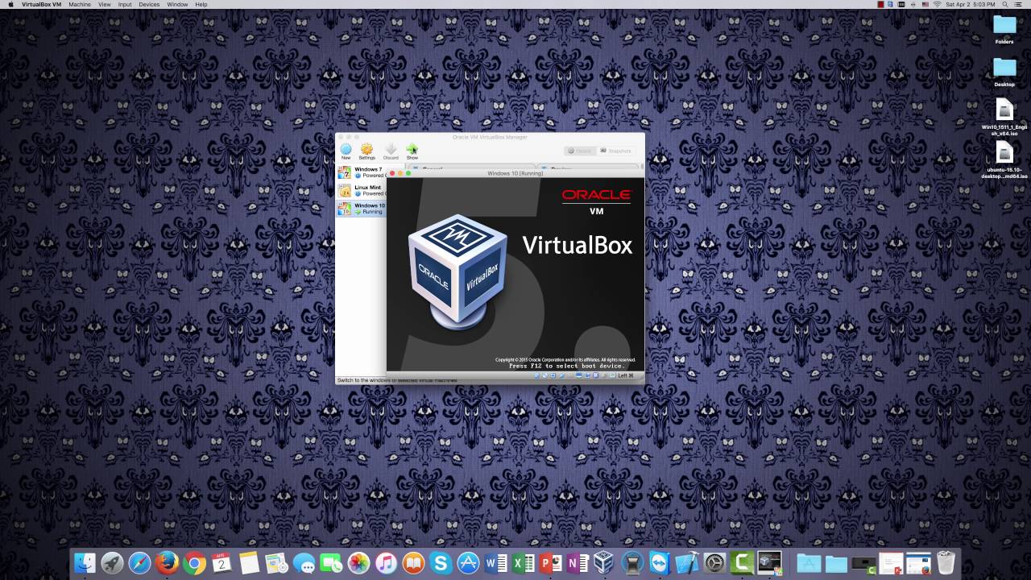Click the Running status text under Windows 10
Screen dimensions: 1031x580
(372, 212)
